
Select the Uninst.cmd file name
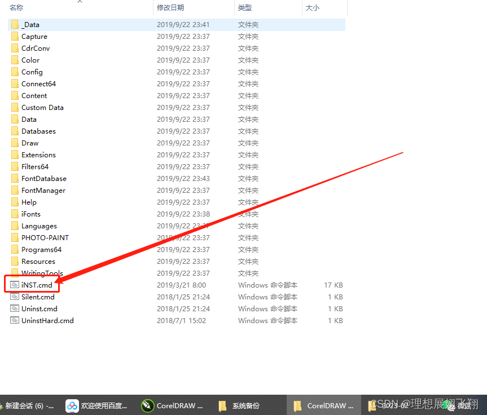tap(40, 308)
